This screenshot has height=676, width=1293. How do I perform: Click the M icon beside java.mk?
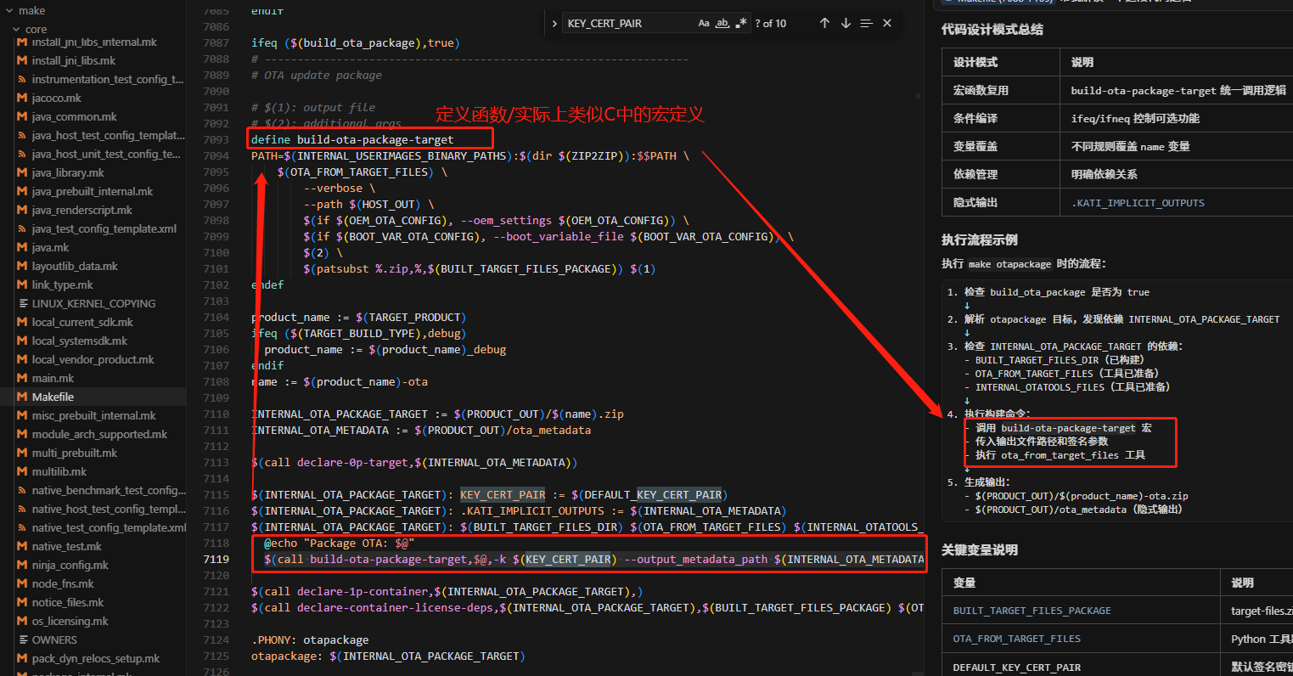click(22, 247)
